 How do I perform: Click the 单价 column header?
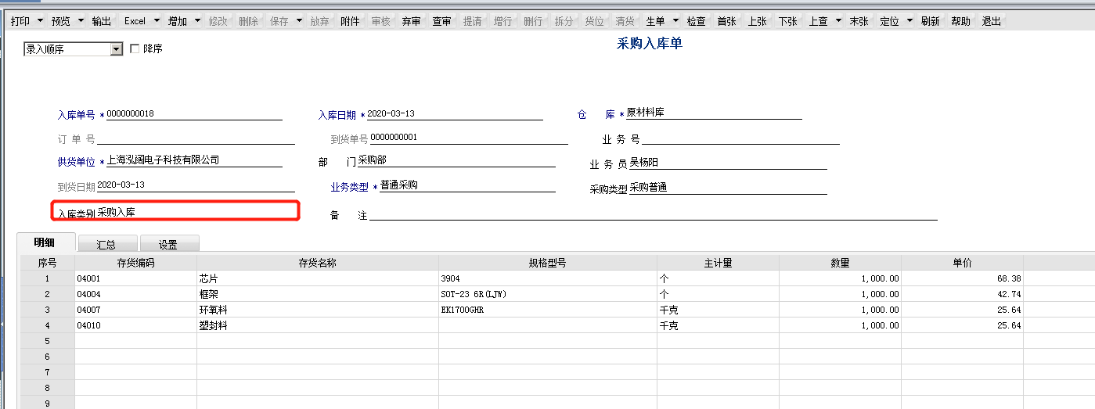pyautogui.click(x=962, y=263)
